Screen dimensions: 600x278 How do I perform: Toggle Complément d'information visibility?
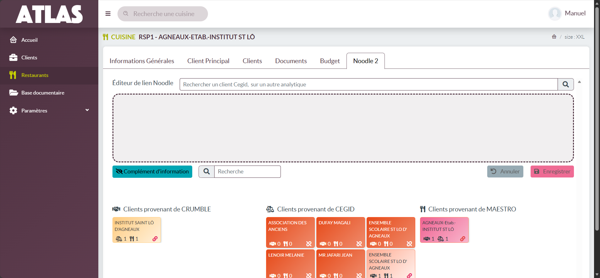(x=152, y=172)
